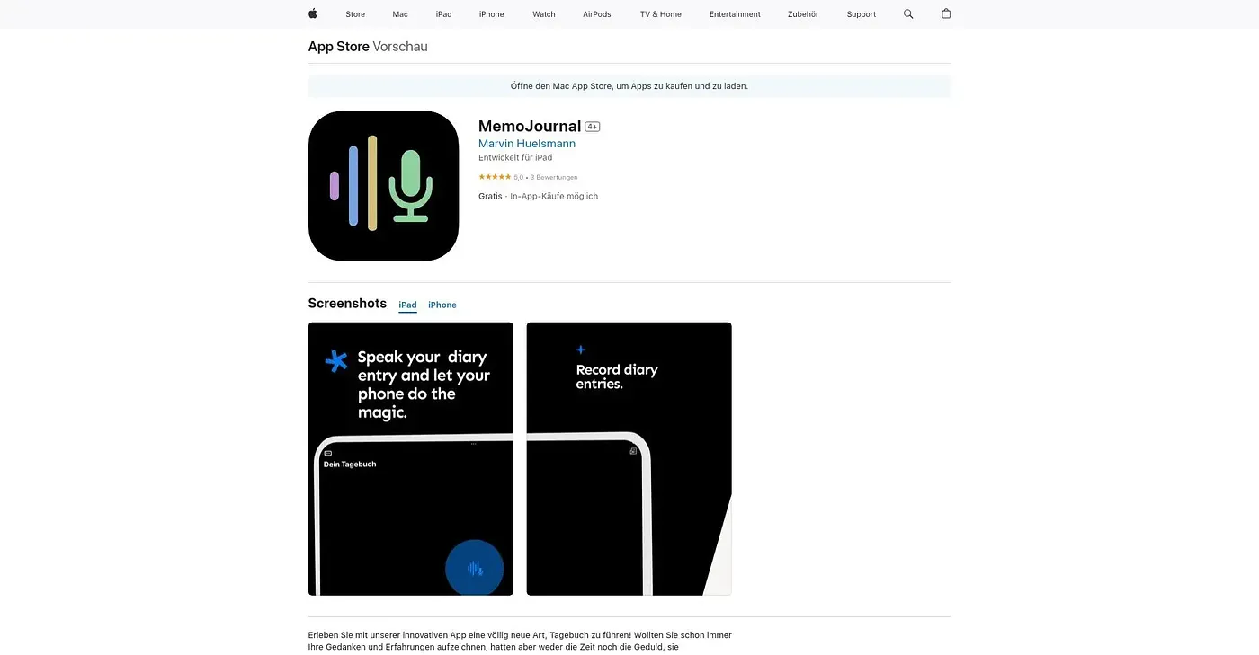The image size is (1259, 655).
Task: Open the Watch menu item
Action: 544,14
